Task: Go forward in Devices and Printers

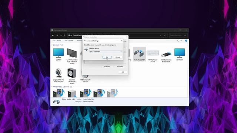Action: tap(57, 35)
